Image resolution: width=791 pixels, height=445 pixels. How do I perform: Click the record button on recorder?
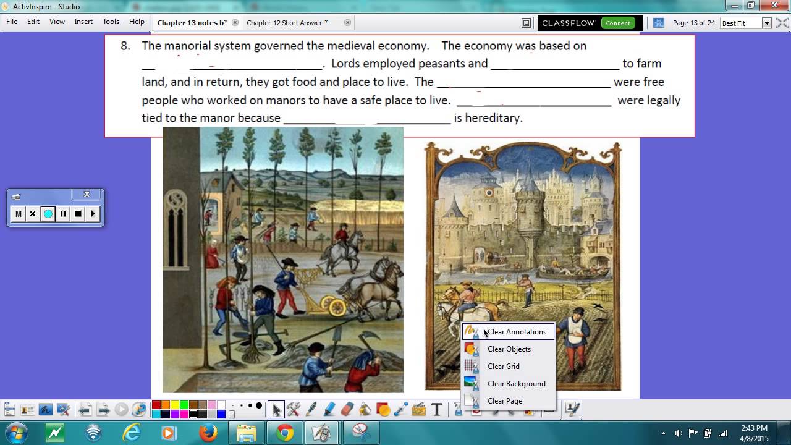click(x=48, y=214)
